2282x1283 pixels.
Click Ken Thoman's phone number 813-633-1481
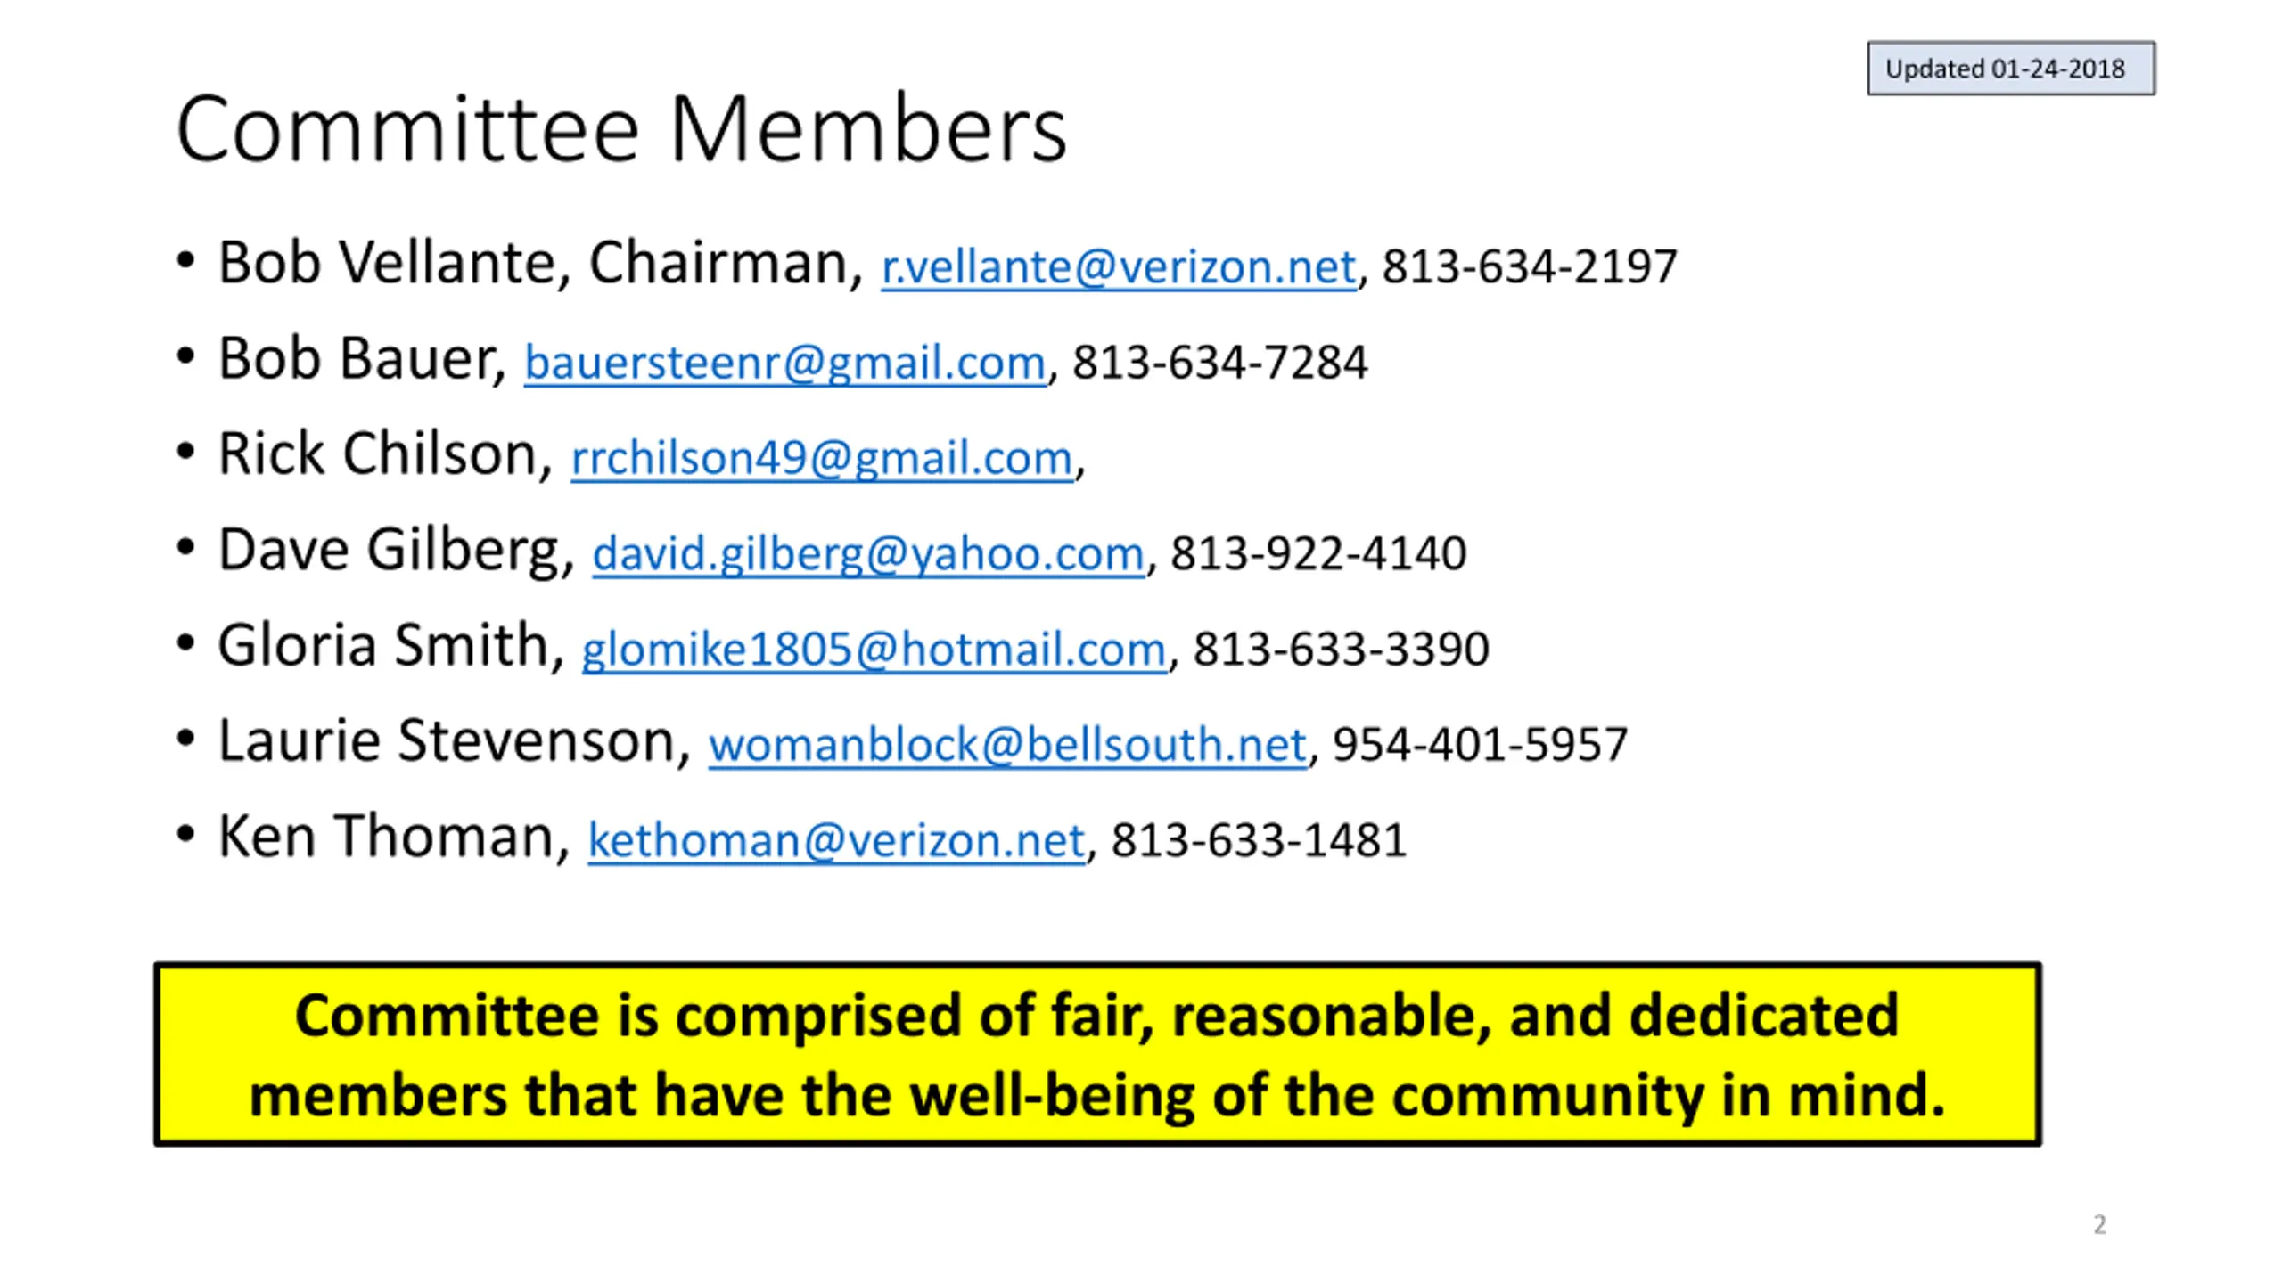pos(1260,840)
